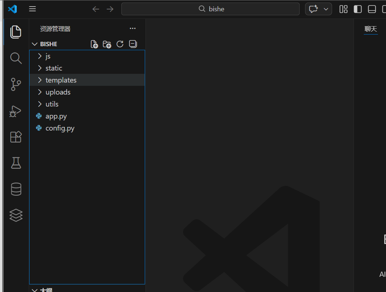Create a new file in BISHE
386x292 pixels.
pos(94,44)
